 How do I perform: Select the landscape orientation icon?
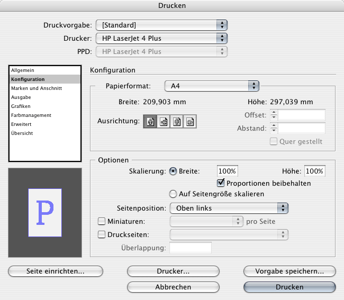(x=164, y=121)
